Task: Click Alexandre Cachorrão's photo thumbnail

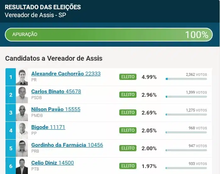Action: tap(22, 77)
